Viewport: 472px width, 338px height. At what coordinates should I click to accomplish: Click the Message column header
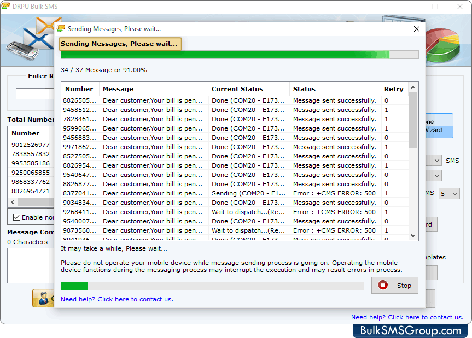[x=154, y=89]
